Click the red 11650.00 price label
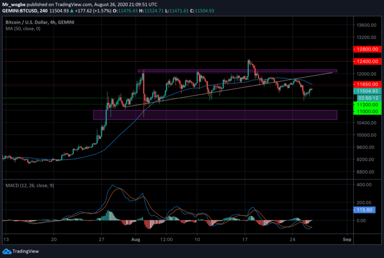Image resolution: width=384 pixels, height=258 pixels. 367,84
